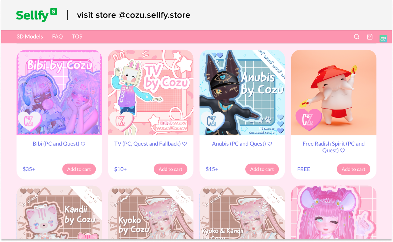This screenshot has height=242, width=393.
Task: Add Free Radish Spirit to cart
Action: point(353,169)
